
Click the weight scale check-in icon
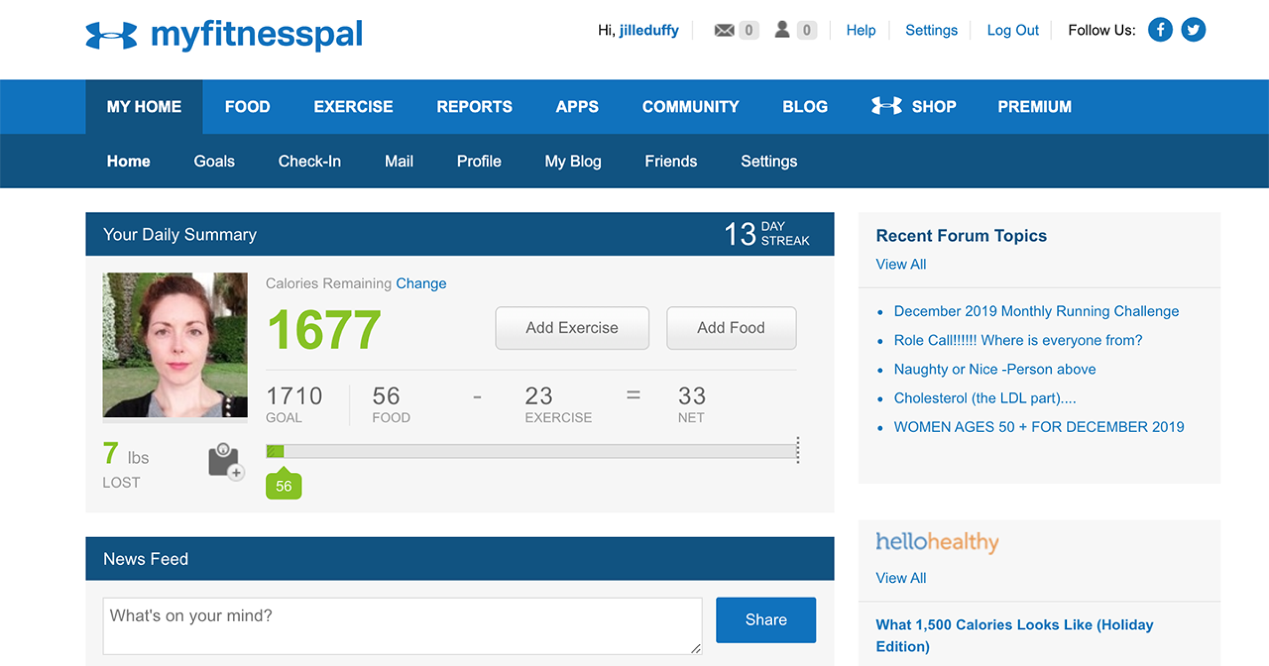coord(226,461)
